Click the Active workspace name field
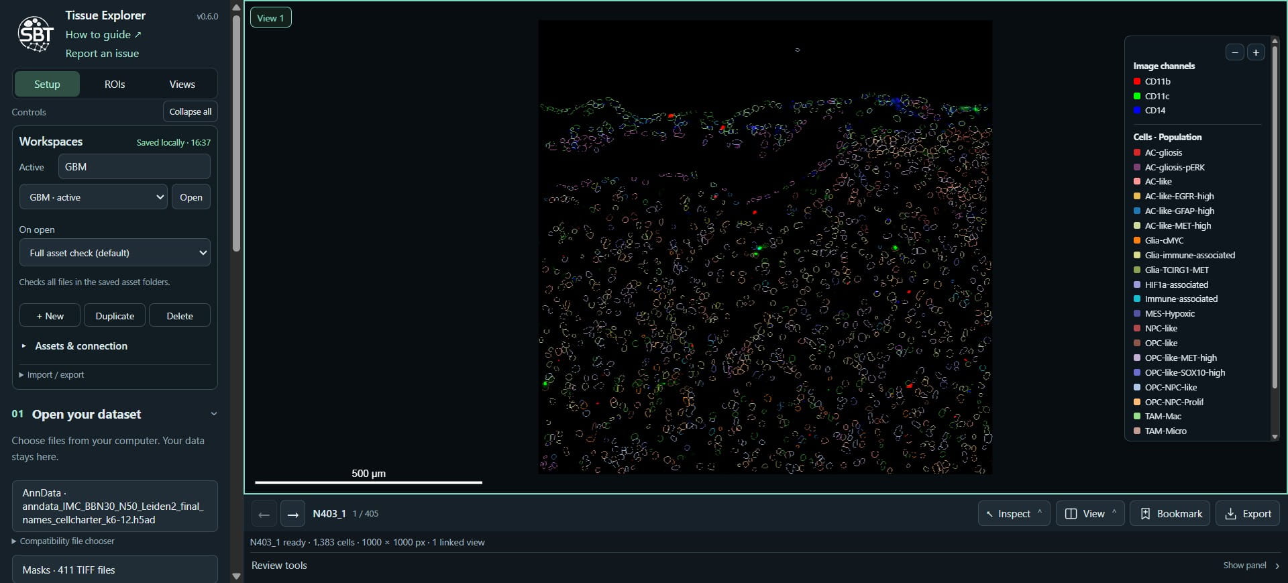Viewport: 1288px width, 583px height. tap(134, 167)
